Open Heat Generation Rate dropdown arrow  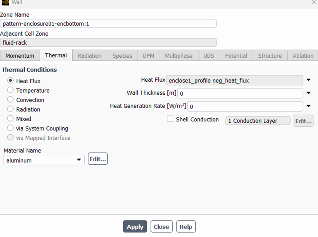(x=309, y=106)
